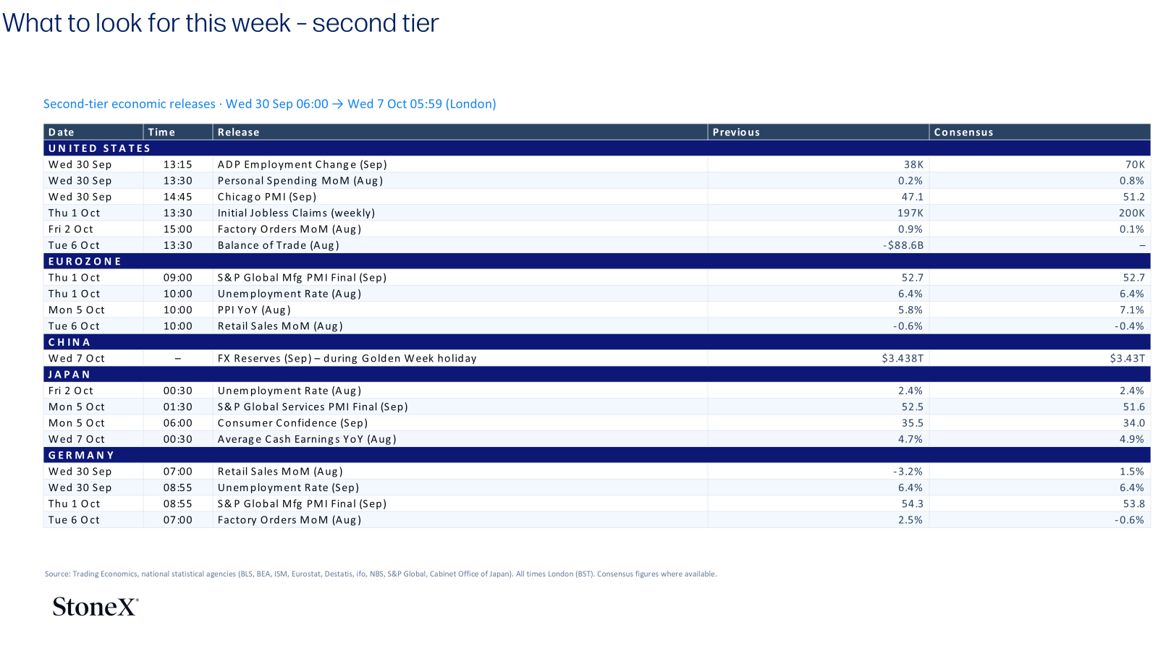Click 'Personal Spending MoM (Aug)' cell
Image resolution: width=1158 pixels, height=651 pixels.
(x=460, y=181)
